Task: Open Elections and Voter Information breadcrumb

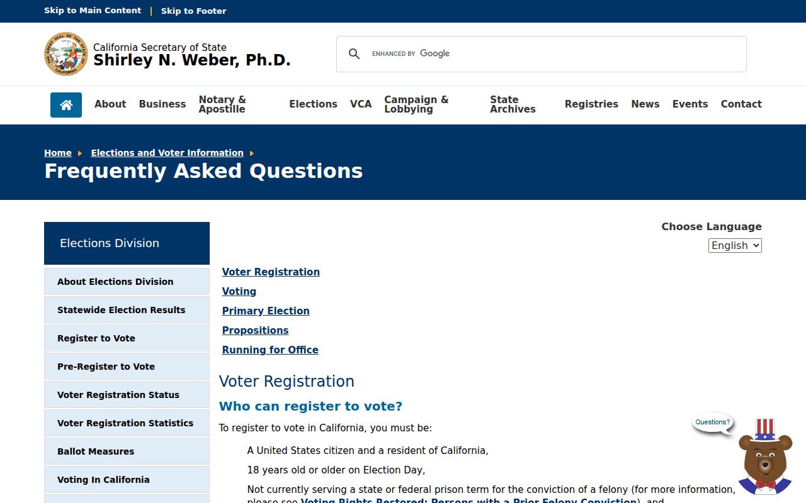Action: click(x=167, y=153)
